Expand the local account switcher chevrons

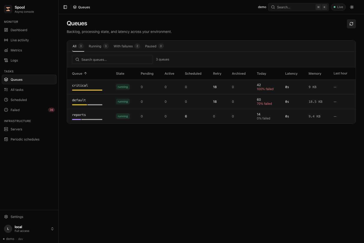[x=52, y=229]
